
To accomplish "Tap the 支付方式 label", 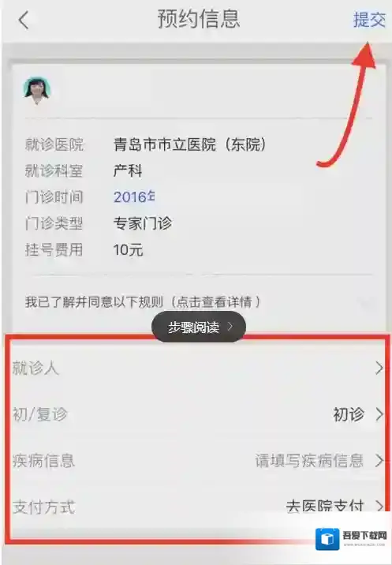I will coord(43,507).
